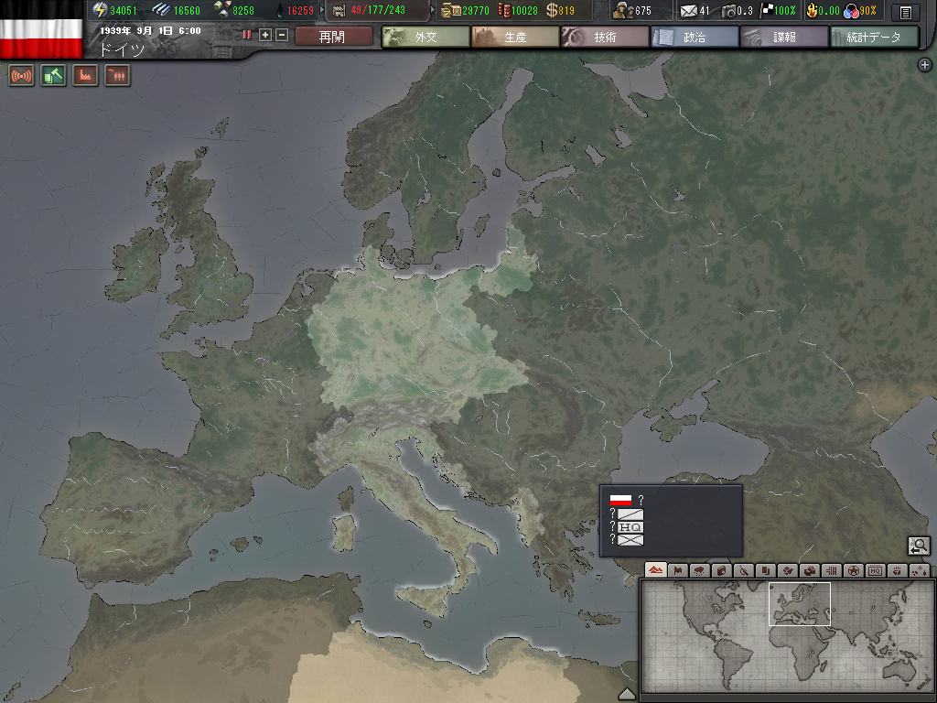Increase game speed with the plus button
This screenshot has height=703, width=937.
point(265,36)
